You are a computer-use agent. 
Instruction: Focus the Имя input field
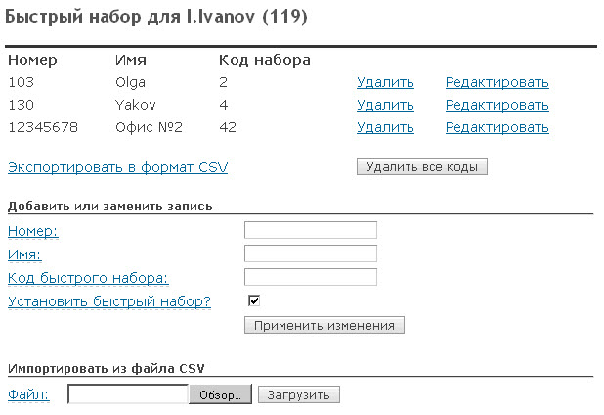[x=311, y=254]
